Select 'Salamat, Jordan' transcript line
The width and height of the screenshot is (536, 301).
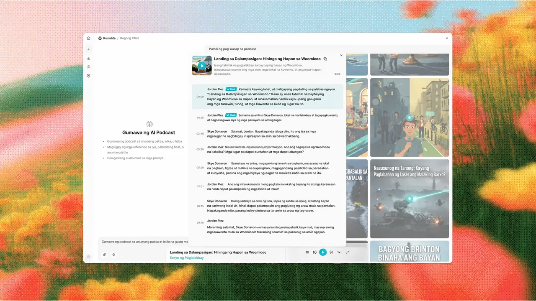(260, 134)
